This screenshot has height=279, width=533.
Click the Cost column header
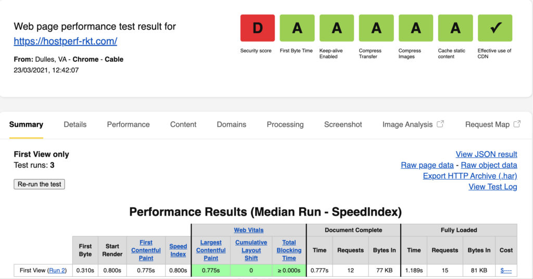tap(506, 250)
